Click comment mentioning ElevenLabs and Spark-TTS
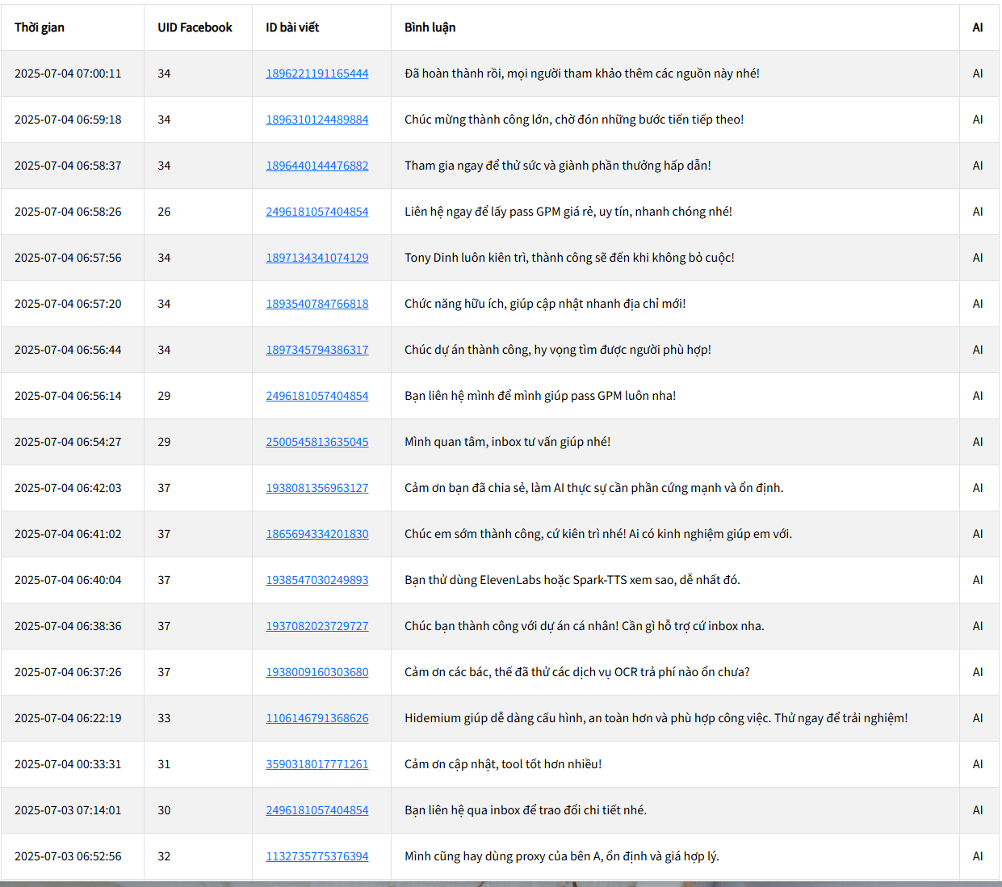The image size is (1002, 887). coord(572,580)
